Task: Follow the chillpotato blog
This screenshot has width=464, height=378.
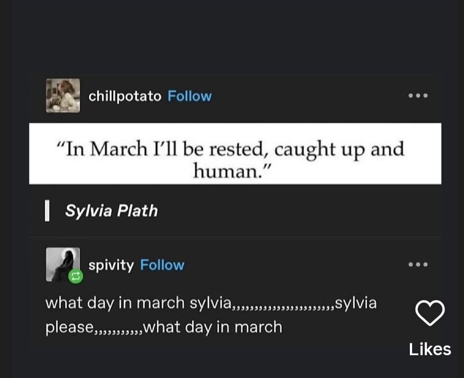Action: pyautogui.click(x=189, y=96)
